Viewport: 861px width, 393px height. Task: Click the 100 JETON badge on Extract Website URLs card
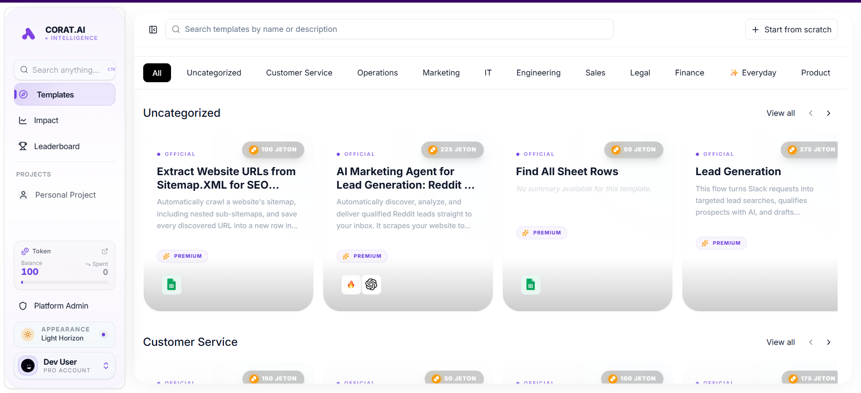point(273,150)
